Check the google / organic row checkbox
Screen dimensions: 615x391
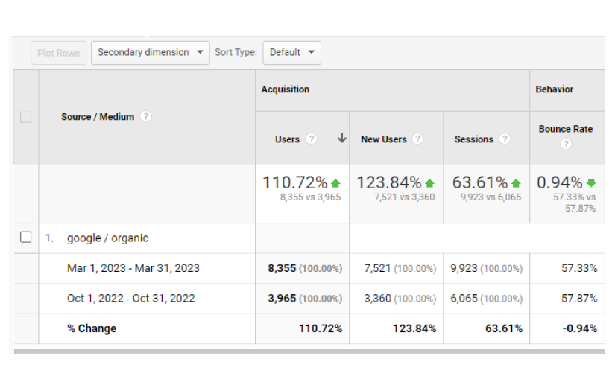[26, 237]
